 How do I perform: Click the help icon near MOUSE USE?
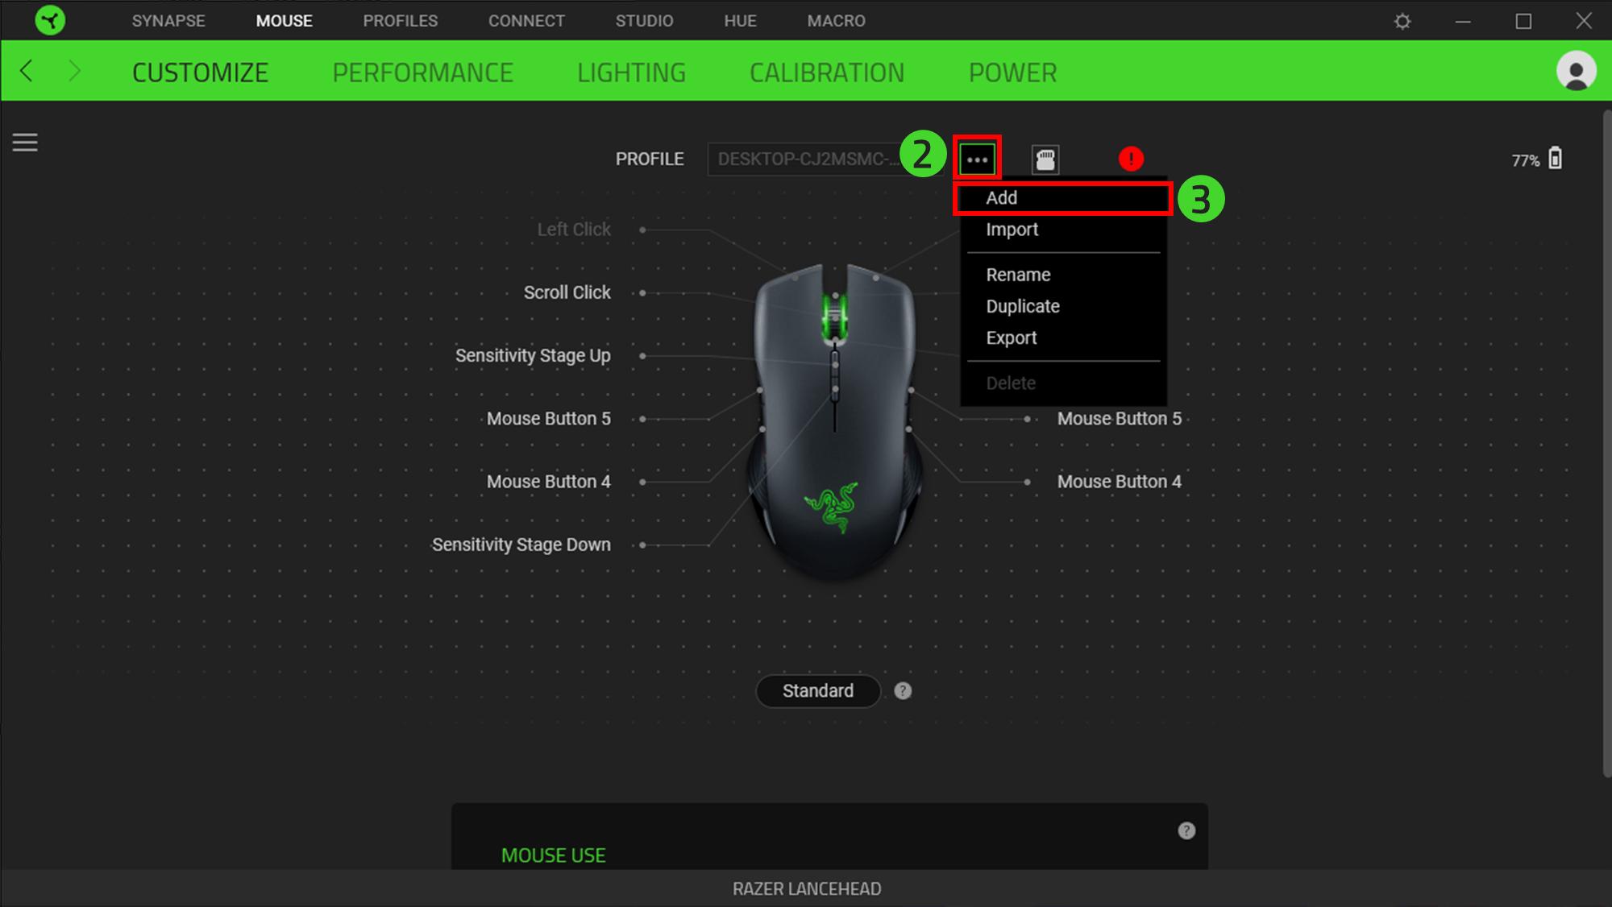1186,830
